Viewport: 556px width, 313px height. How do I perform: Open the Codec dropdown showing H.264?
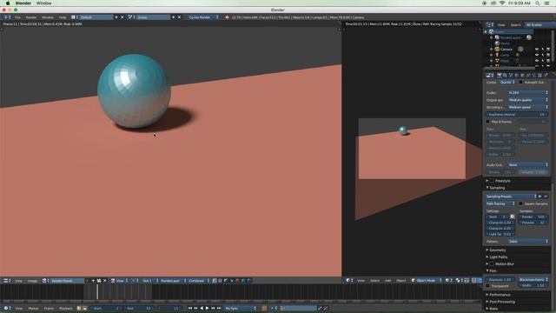point(528,93)
